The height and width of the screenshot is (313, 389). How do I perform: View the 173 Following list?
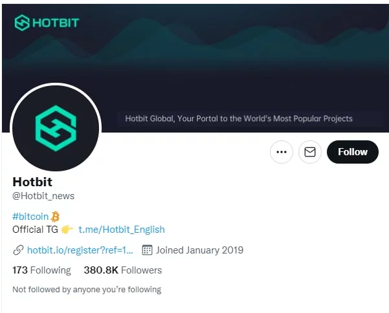click(41, 270)
